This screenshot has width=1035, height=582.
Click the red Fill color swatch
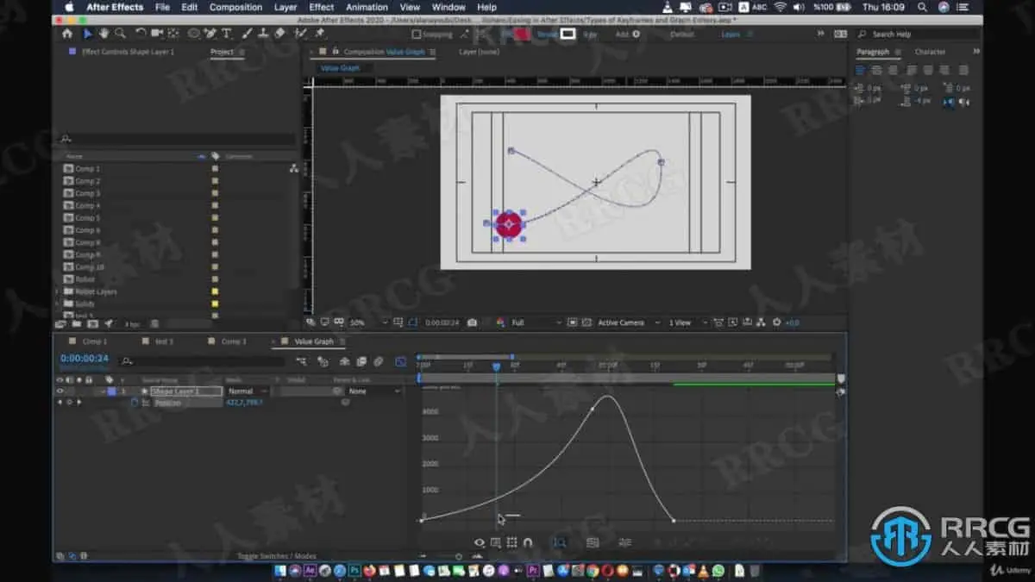point(523,34)
